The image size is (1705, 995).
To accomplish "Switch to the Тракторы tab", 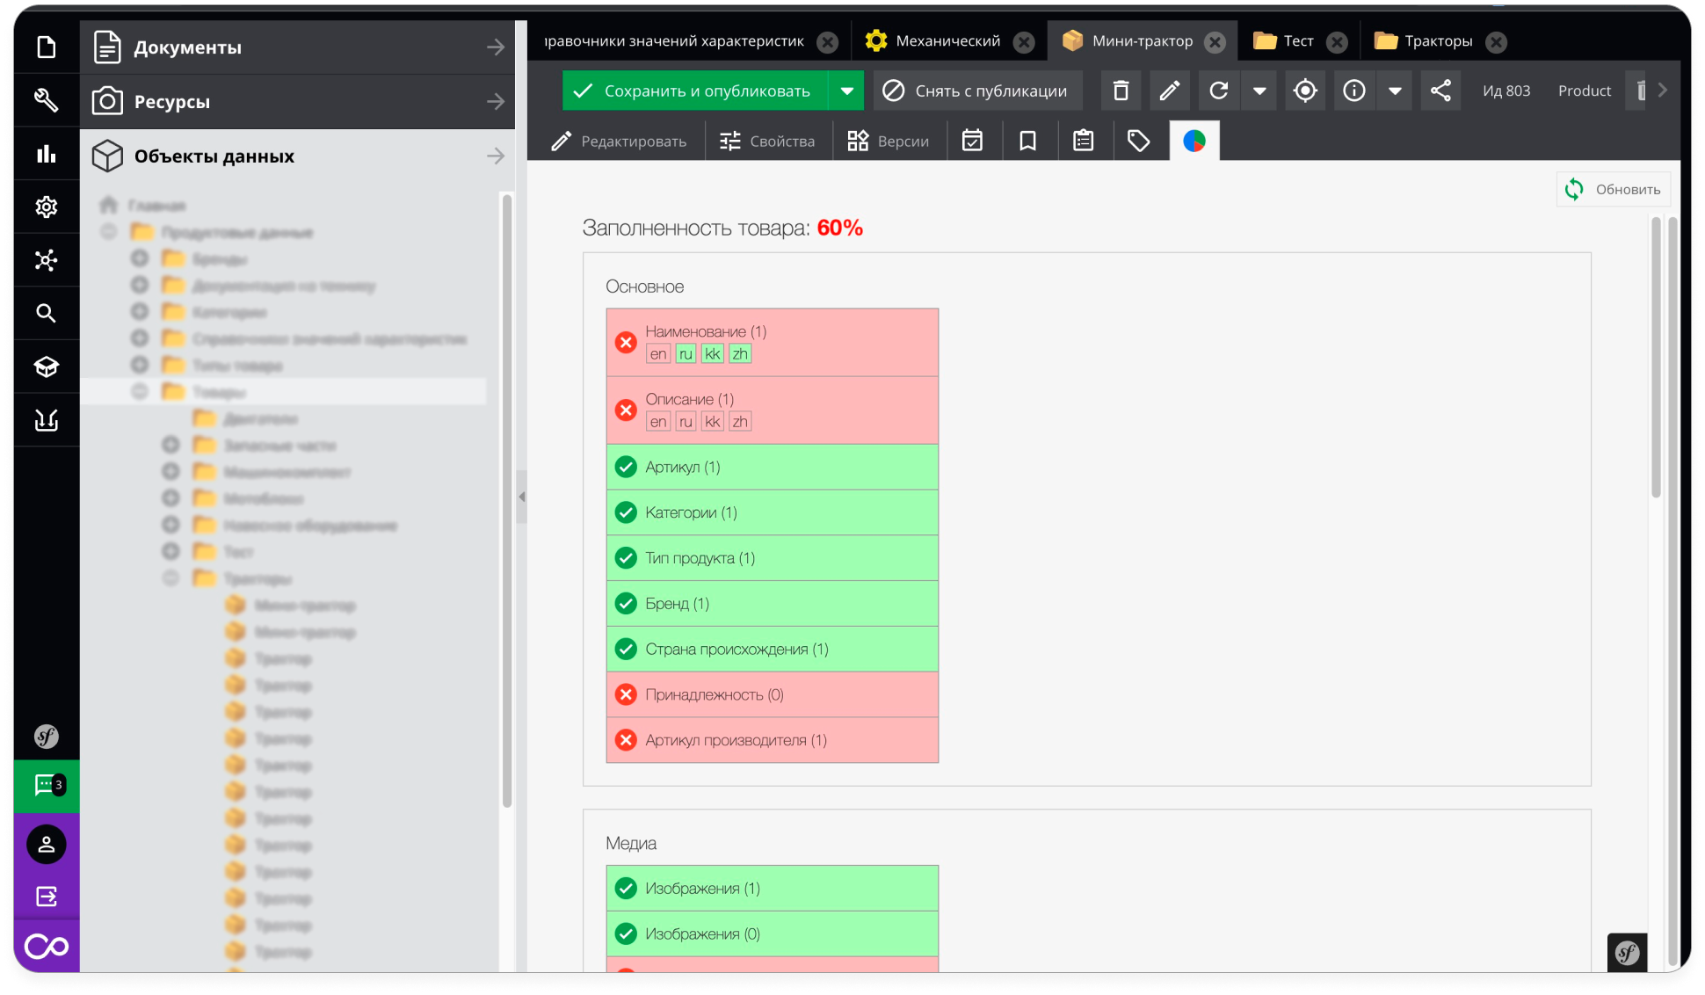I will coord(1438,41).
